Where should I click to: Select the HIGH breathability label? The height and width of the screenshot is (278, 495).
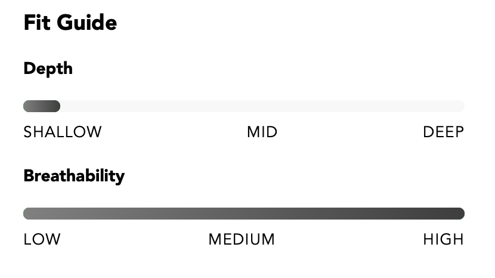click(x=444, y=239)
